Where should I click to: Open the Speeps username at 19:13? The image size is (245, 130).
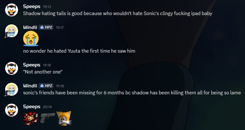[32, 6]
